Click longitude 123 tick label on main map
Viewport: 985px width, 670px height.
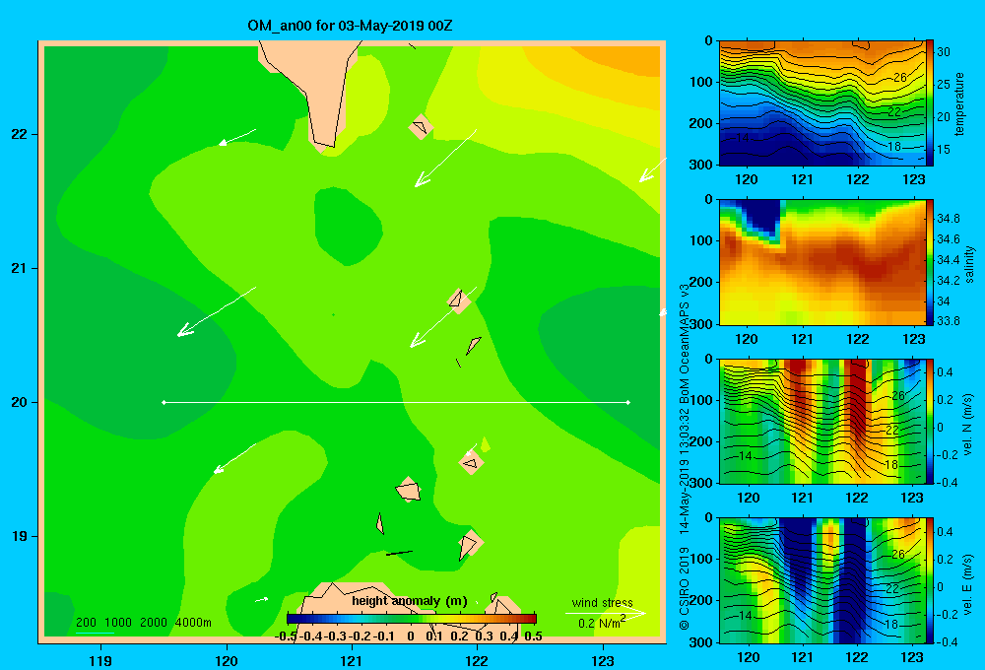[x=603, y=660]
